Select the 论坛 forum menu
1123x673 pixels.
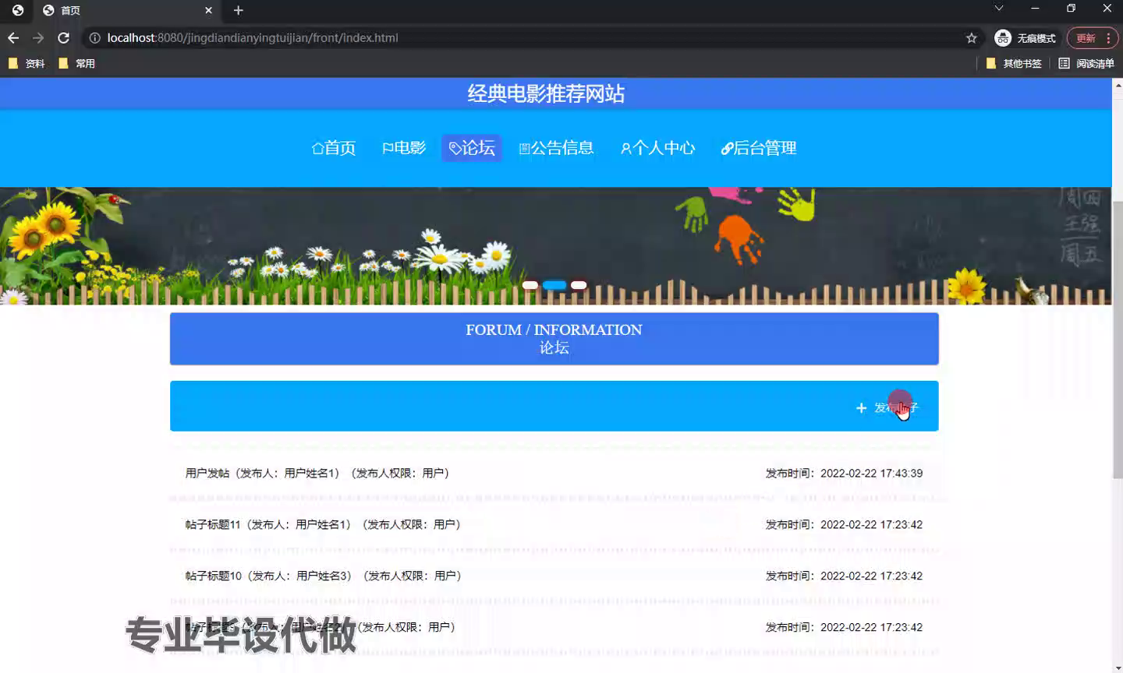[x=472, y=148]
